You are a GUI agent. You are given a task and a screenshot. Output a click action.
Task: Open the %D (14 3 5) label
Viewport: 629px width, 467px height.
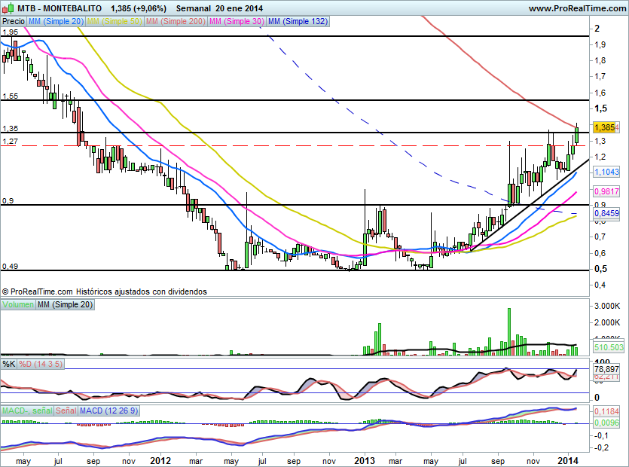pyautogui.click(x=41, y=365)
